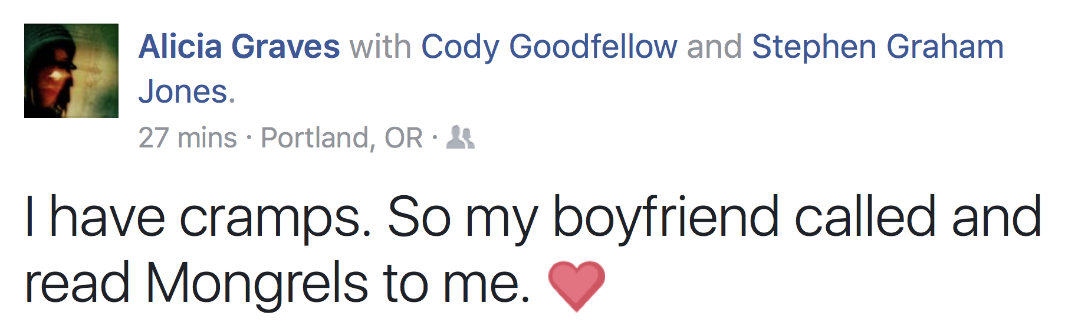Viewport: 1078px width, 335px height.
Task: Click gray "and" between the tagged names
Action: point(714,47)
